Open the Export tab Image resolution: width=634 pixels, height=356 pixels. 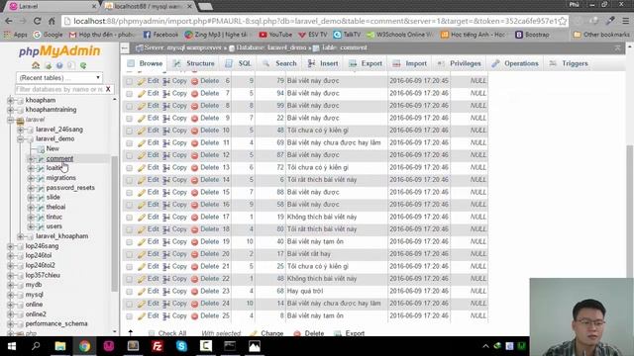tap(366, 63)
